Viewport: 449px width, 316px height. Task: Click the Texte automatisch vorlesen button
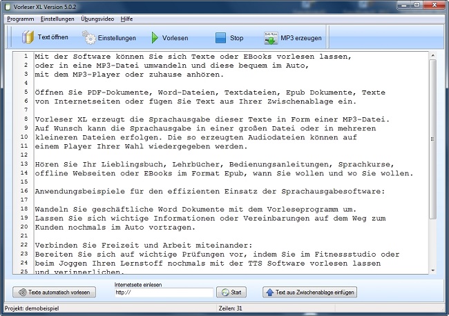click(55, 293)
